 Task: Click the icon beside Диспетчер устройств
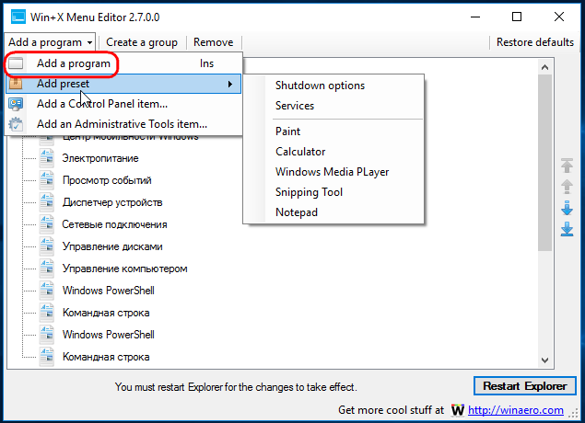47,202
